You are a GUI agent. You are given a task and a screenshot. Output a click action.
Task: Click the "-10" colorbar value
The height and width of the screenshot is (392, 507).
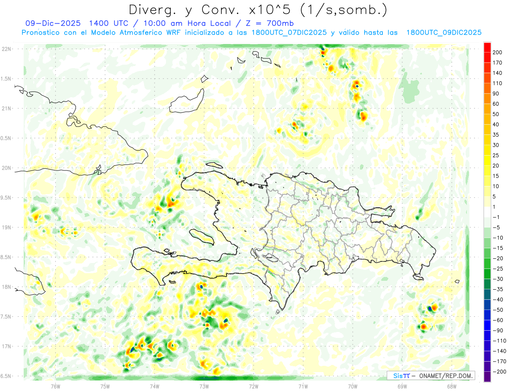[498, 238]
